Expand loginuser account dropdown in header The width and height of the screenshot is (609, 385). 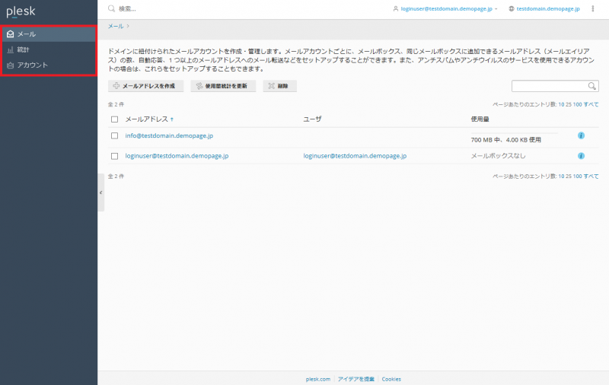446,8
